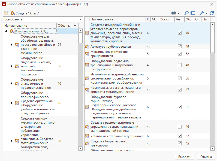The width and height of the screenshot is (217, 162).
Task: Toggle the properties panel layout icon
Action: pos(193,13)
